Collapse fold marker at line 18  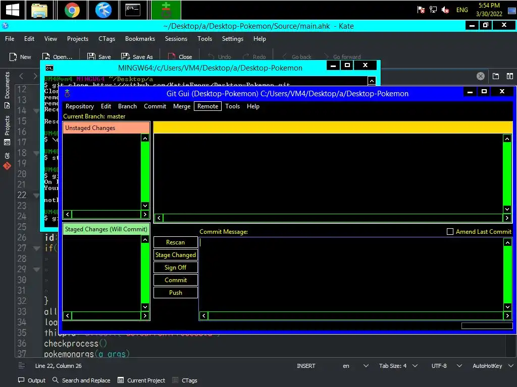pos(36,153)
